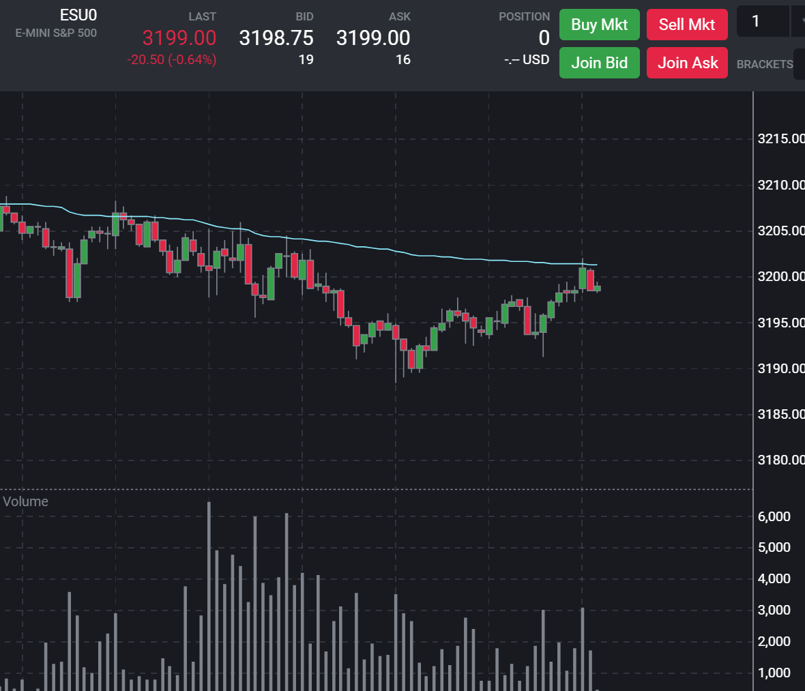Click the Volume pane label

(x=25, y=501)
